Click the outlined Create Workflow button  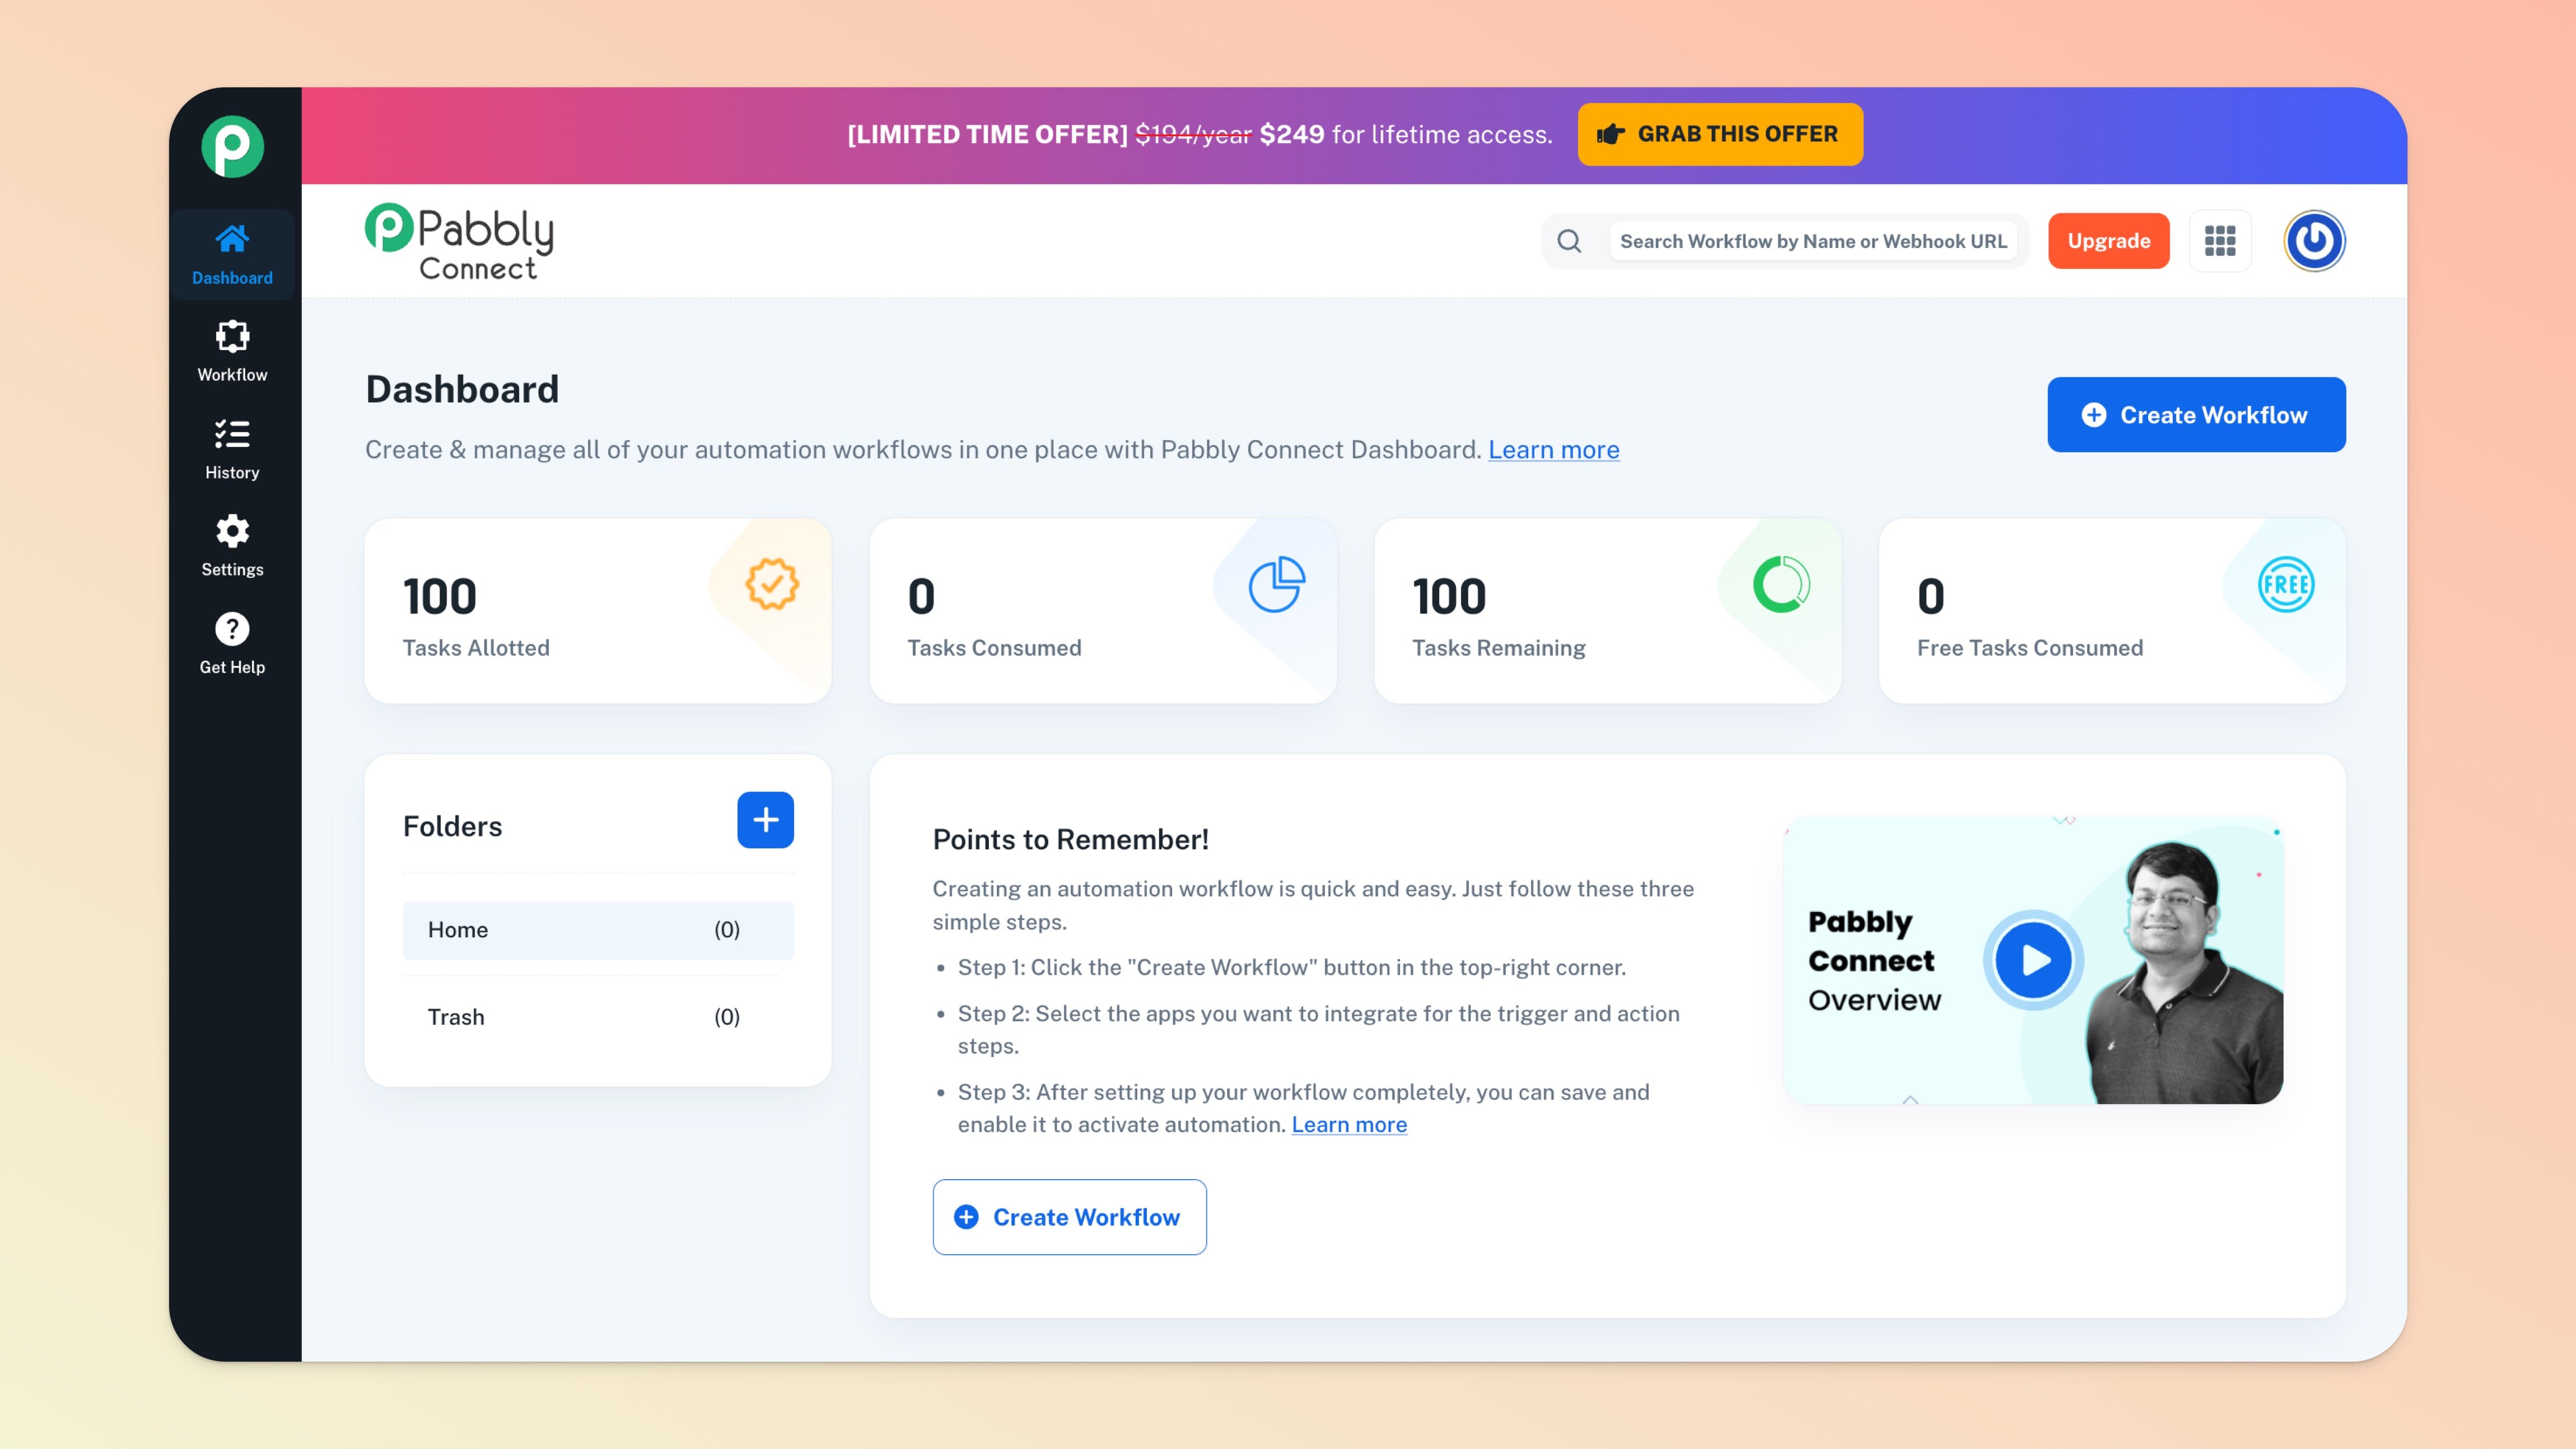coord(1068,1217)
